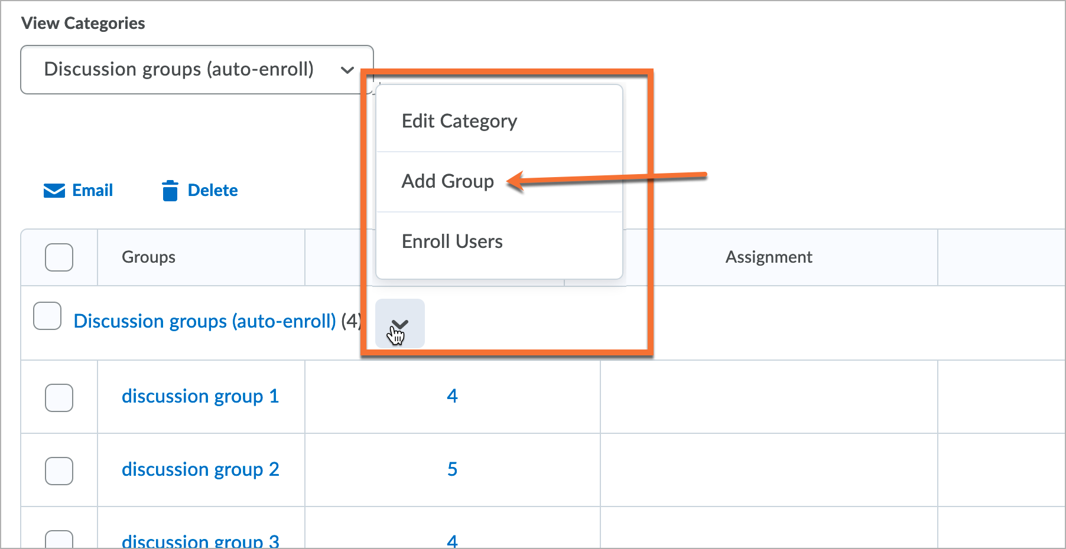
Task: Open the Discussion groups (auto-enroll) category link
Action: pos(204,321)
